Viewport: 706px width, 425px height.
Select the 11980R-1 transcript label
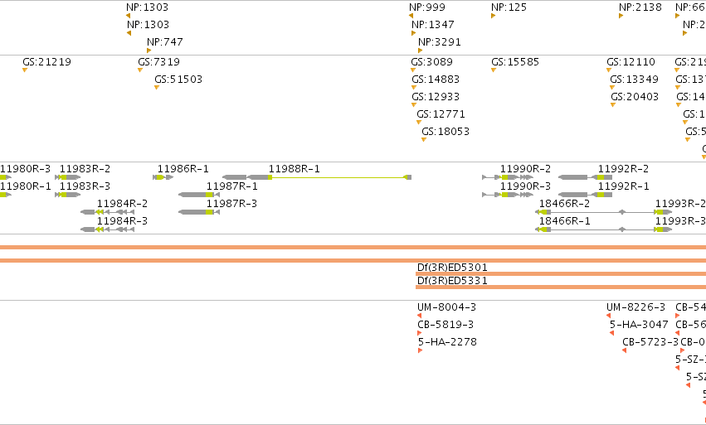tap(25, 186)
